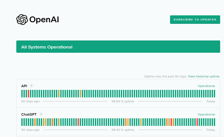This screenshot has width=224, height=137.
Task: Click the Subscribe to Updates button
Action: (195, 19)
